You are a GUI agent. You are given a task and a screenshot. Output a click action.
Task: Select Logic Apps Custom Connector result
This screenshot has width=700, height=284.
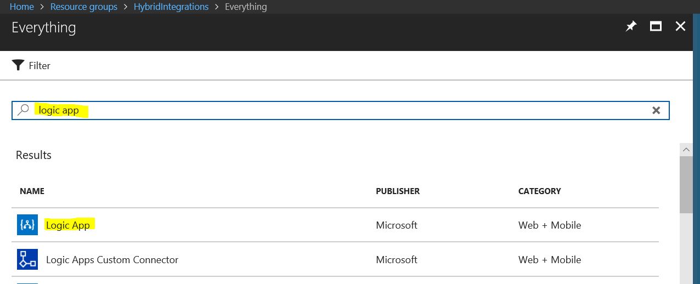click(x=112, y=259)
